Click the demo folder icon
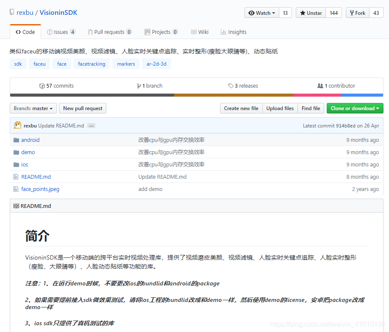389x332 pixels. click(17, 152)
